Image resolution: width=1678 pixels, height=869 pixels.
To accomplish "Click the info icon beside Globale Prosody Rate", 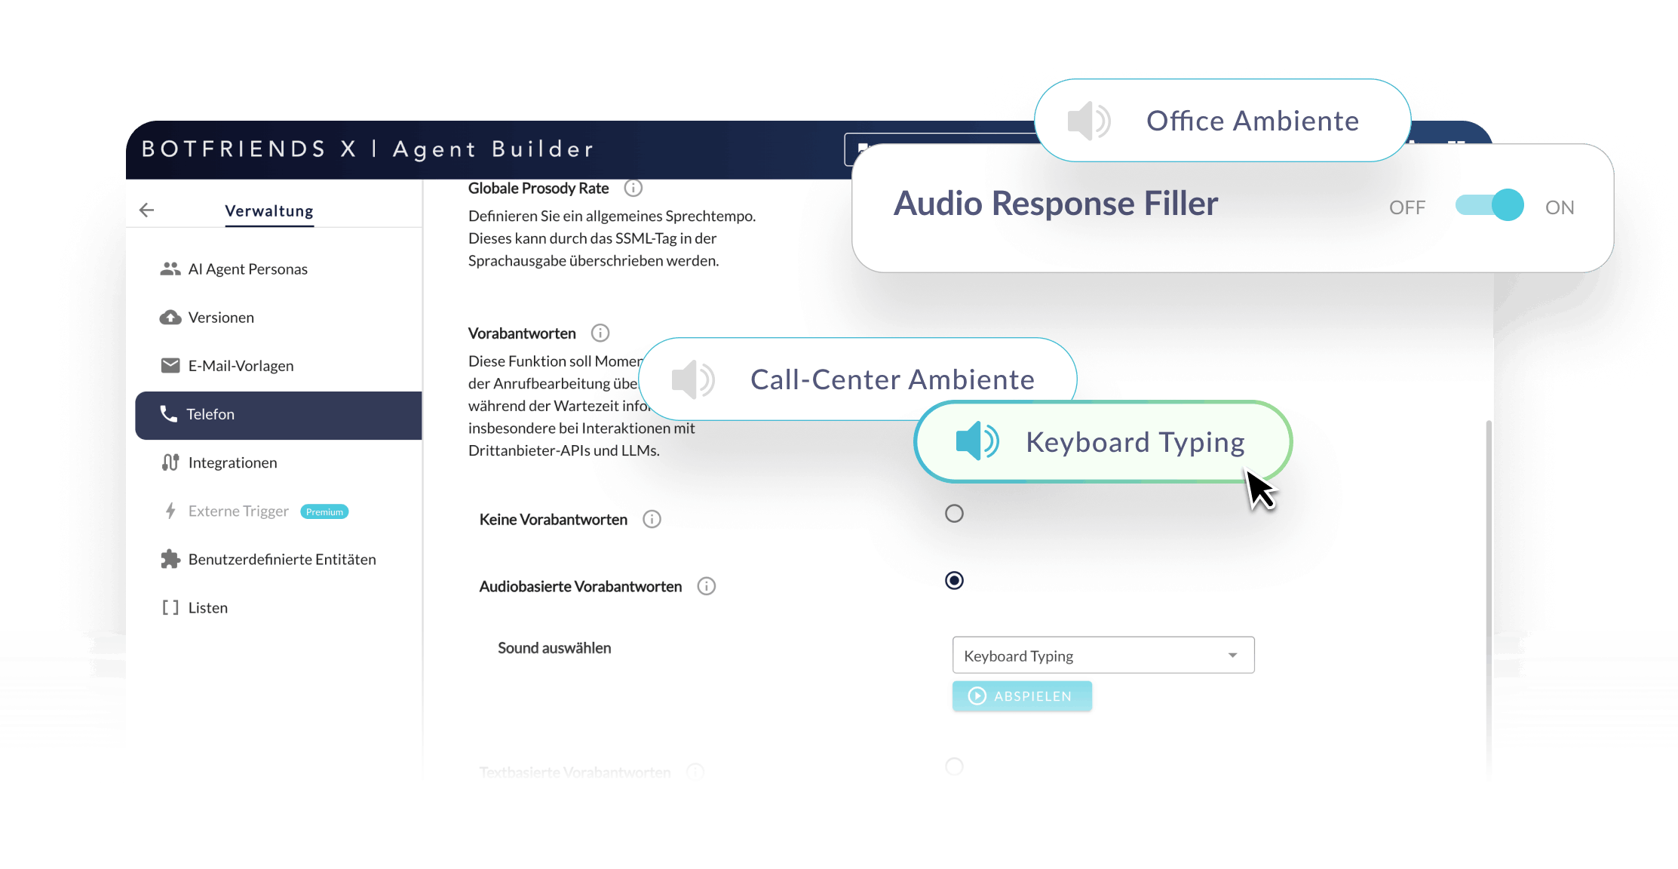I will click(633, 188).
